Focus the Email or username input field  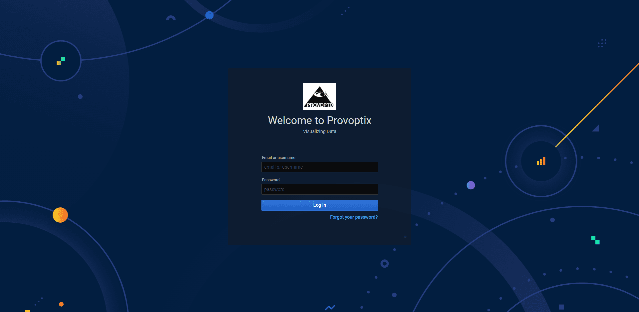[x=320, y=167]
